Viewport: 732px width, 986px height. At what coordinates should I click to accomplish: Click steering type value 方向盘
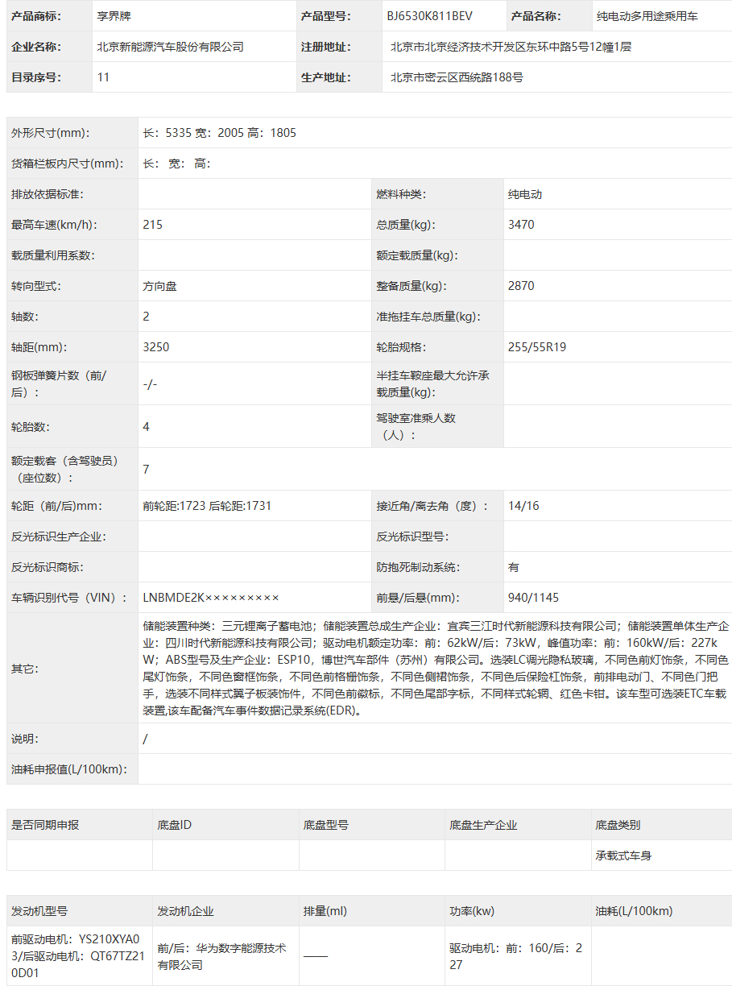[159, 286]
